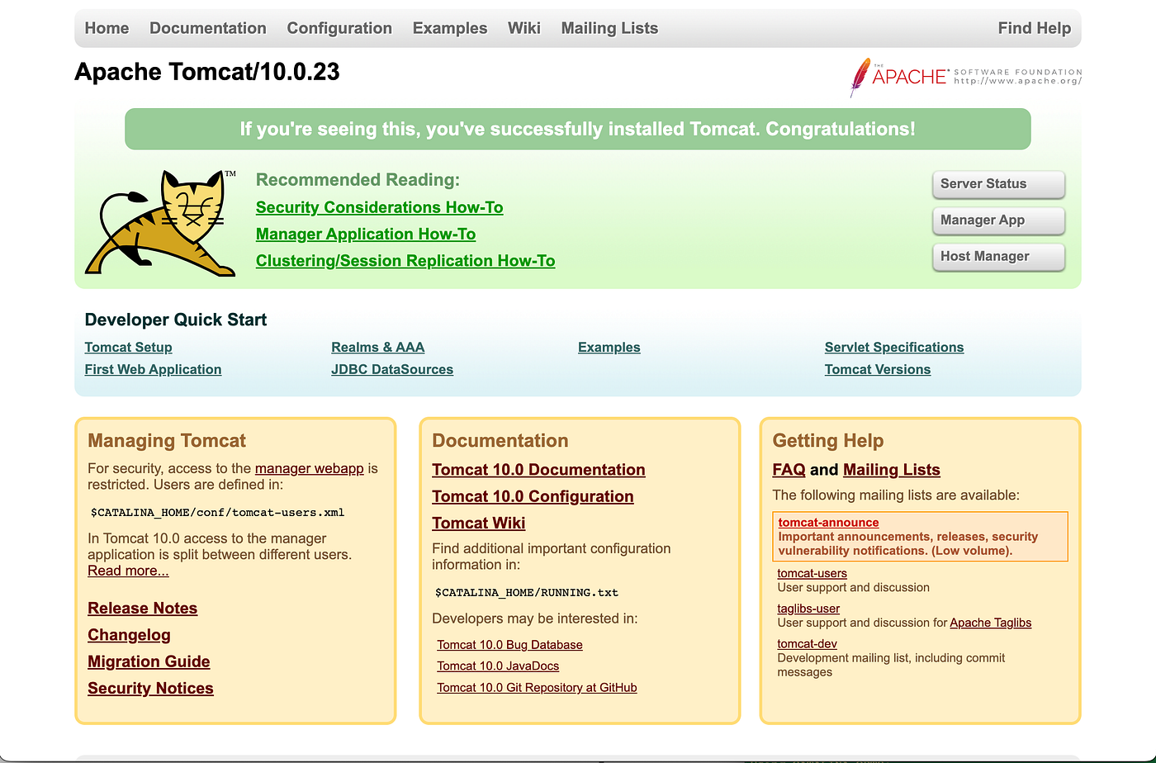Follow the Apache Taglibs link

[991, 623]
